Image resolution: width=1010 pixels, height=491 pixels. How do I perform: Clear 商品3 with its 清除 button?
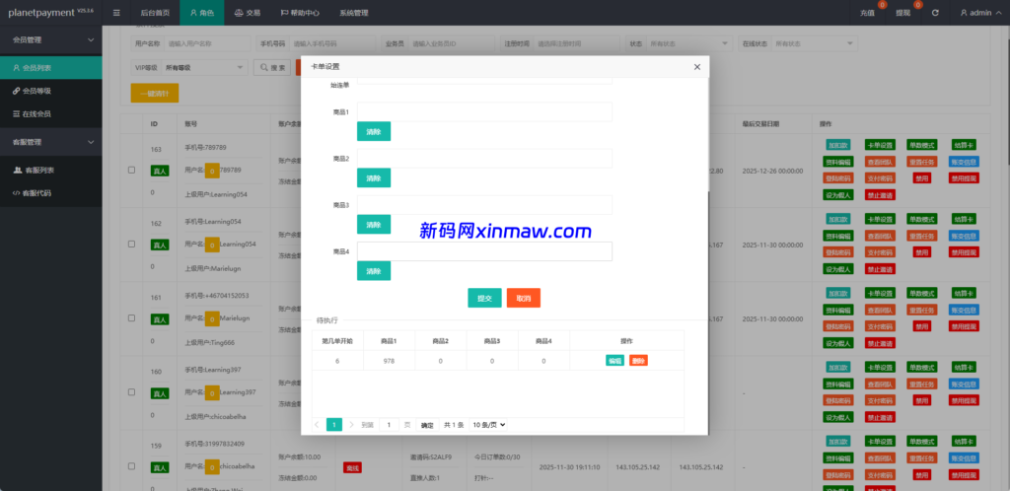pos(374,225)
